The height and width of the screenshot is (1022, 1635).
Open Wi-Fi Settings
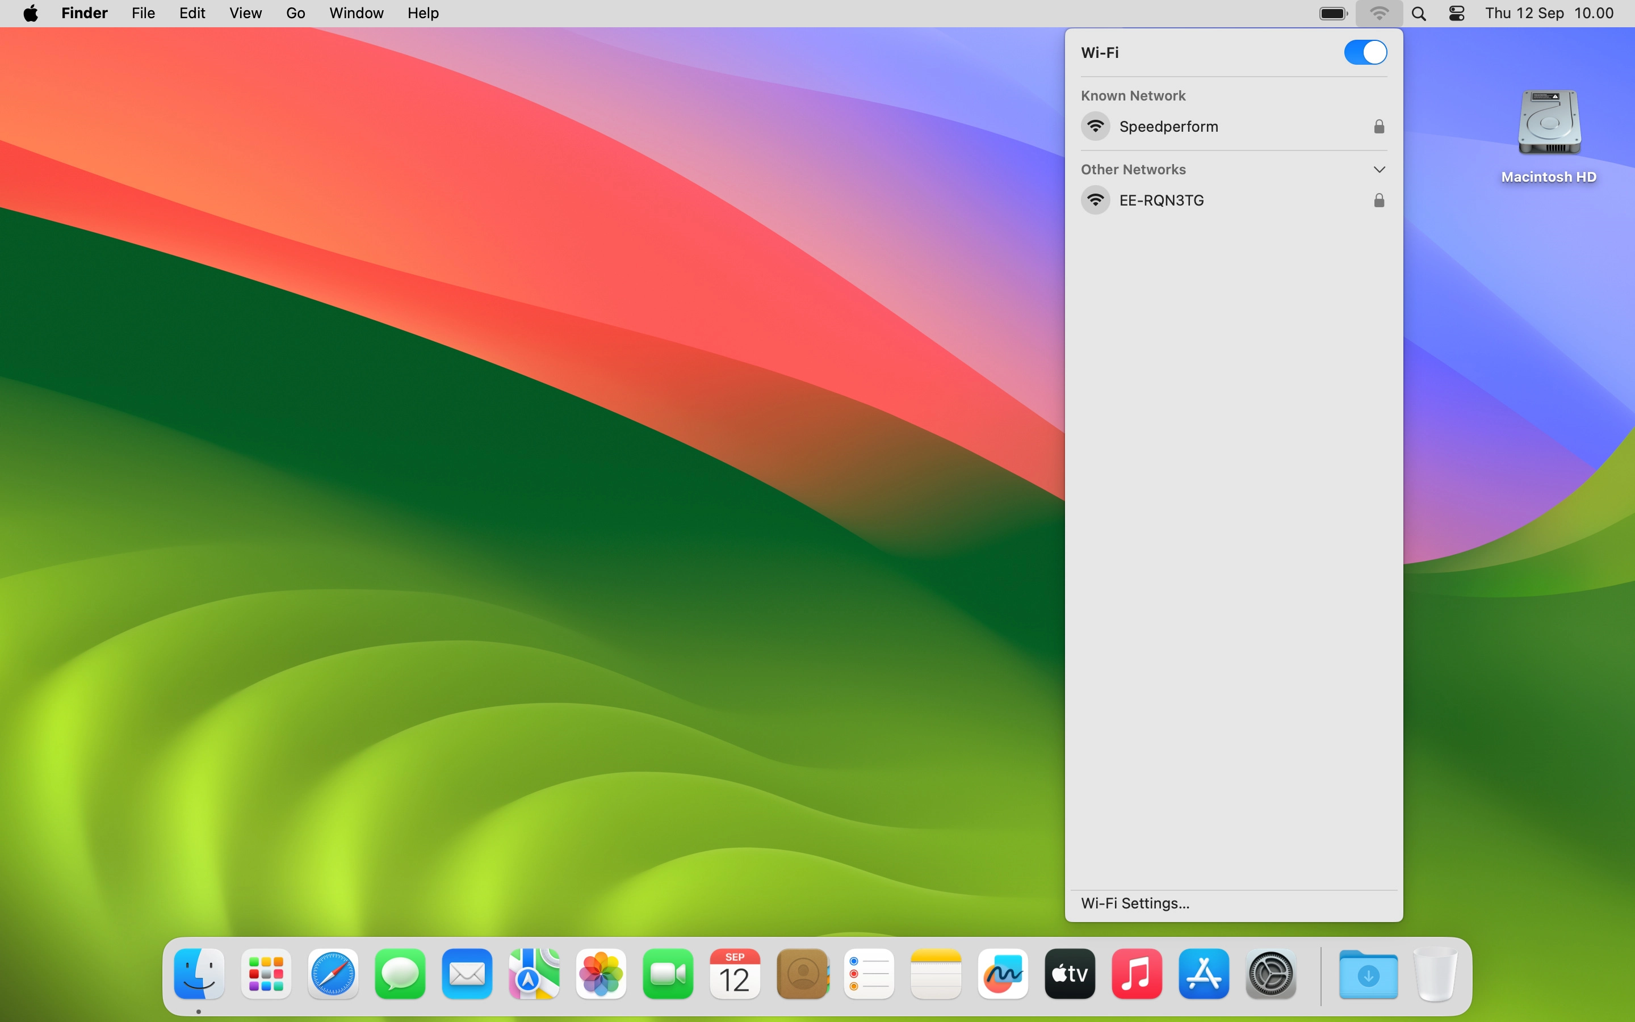pyautogui.click(x=1135, y=903)
